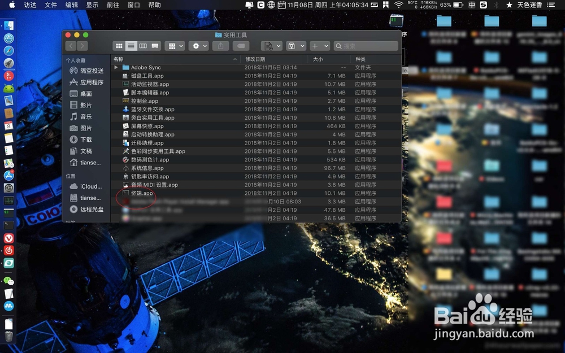
Task: Open the 编辑 menu
Action: [x=72, y=5]
